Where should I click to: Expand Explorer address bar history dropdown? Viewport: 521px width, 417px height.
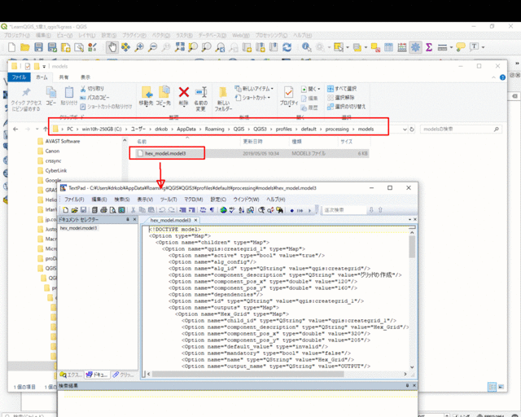point(405,129)
